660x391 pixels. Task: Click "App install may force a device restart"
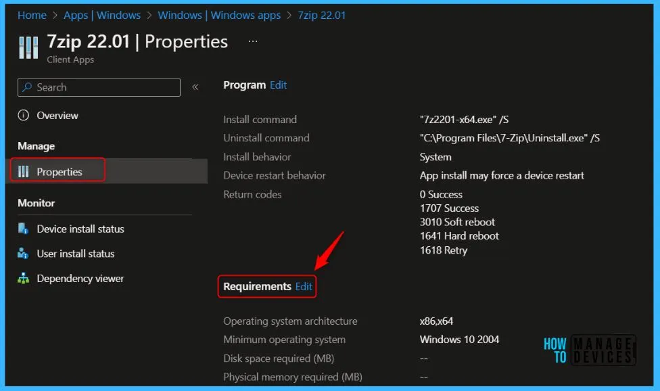point(502,175)
